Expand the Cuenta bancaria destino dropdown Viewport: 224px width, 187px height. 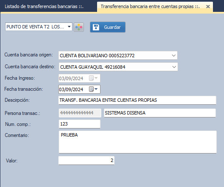[x=174, y=67]
